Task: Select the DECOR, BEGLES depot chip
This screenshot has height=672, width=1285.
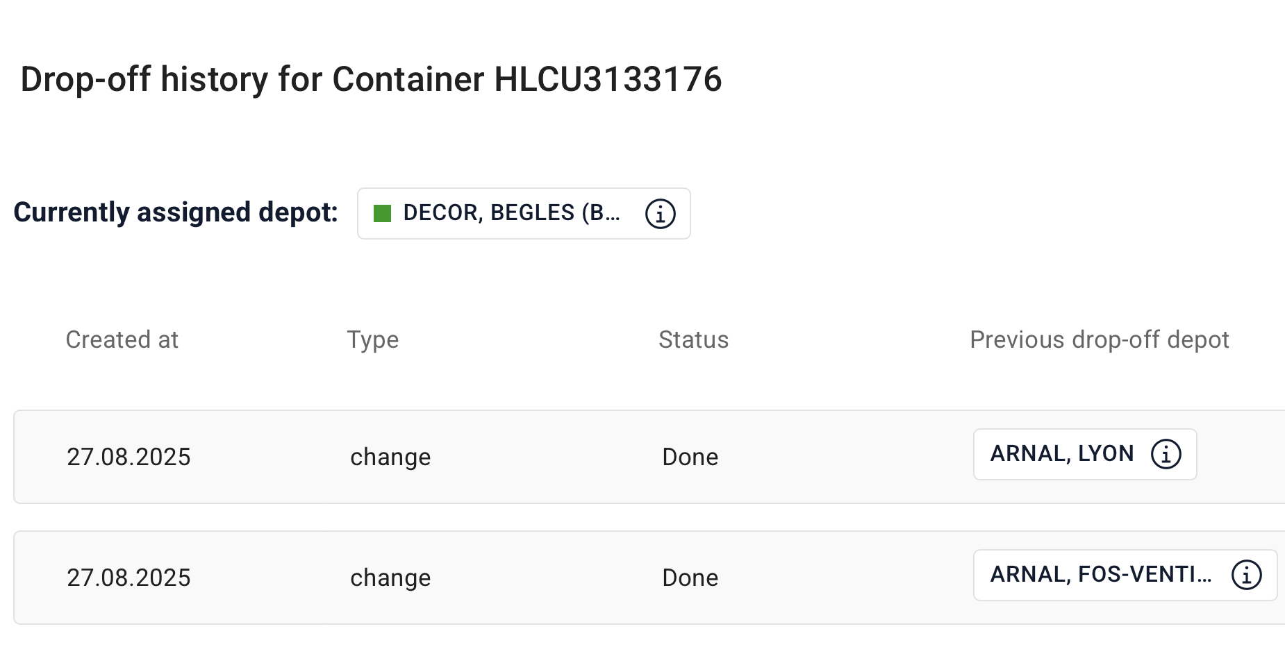Action: [x=524, y=213]
